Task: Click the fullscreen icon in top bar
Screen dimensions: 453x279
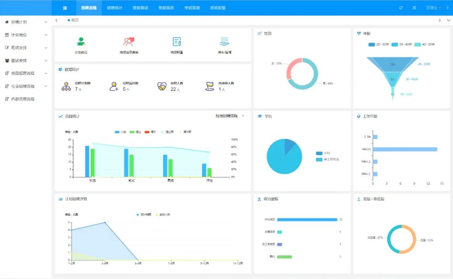Action: pos(414,8)
